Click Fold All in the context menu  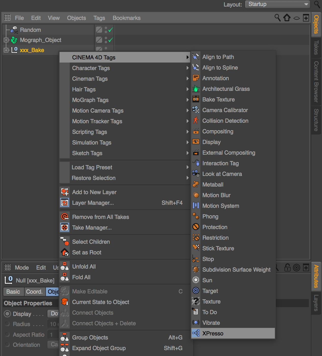81,277
